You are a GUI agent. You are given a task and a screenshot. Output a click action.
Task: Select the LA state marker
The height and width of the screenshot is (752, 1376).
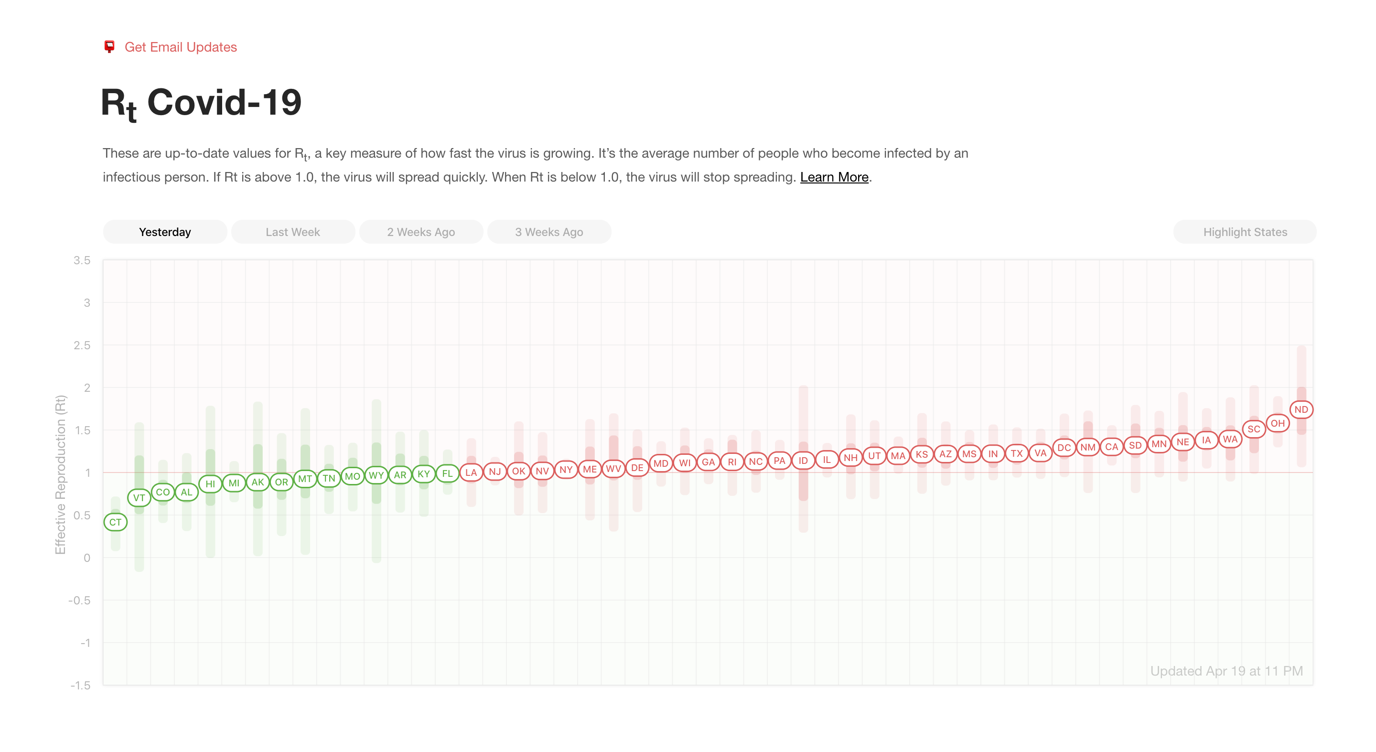click(471, 472)
